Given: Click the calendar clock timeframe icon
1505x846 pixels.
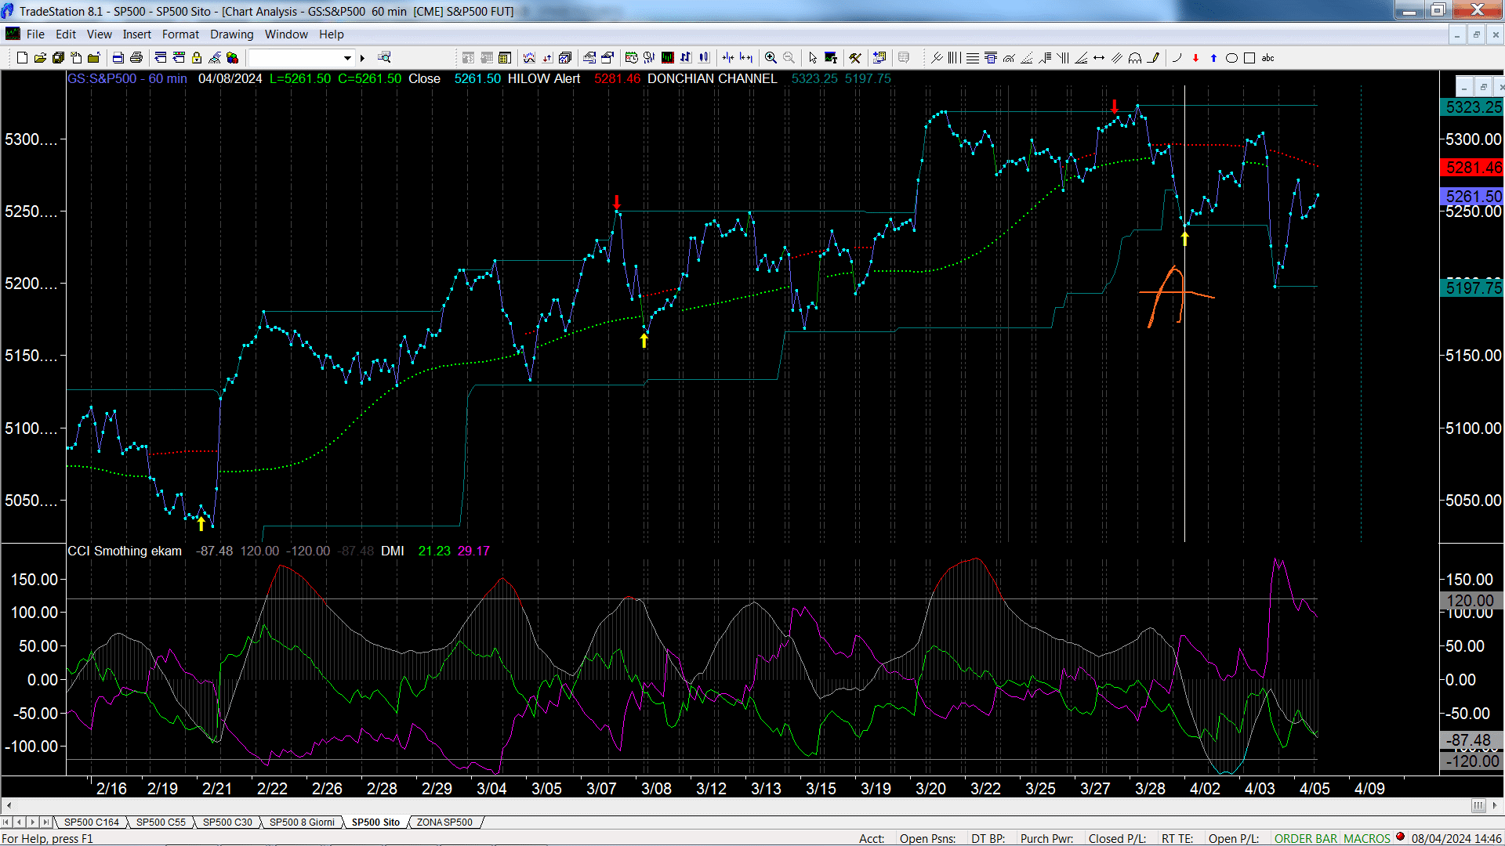Looking at the screenshot, I should pos(631,58).
